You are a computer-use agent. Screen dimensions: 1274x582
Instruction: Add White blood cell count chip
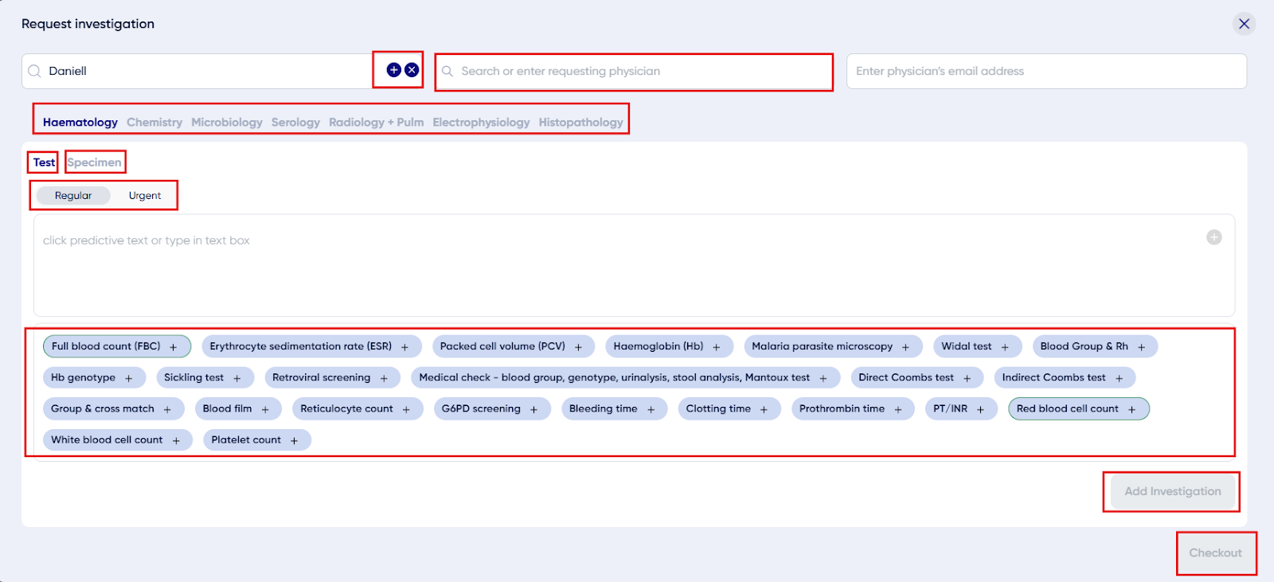point(118,440)
